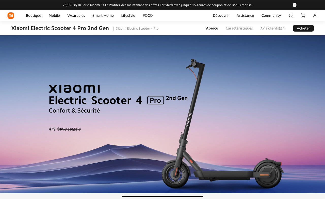Open the Community link

(x=271, y=16)
